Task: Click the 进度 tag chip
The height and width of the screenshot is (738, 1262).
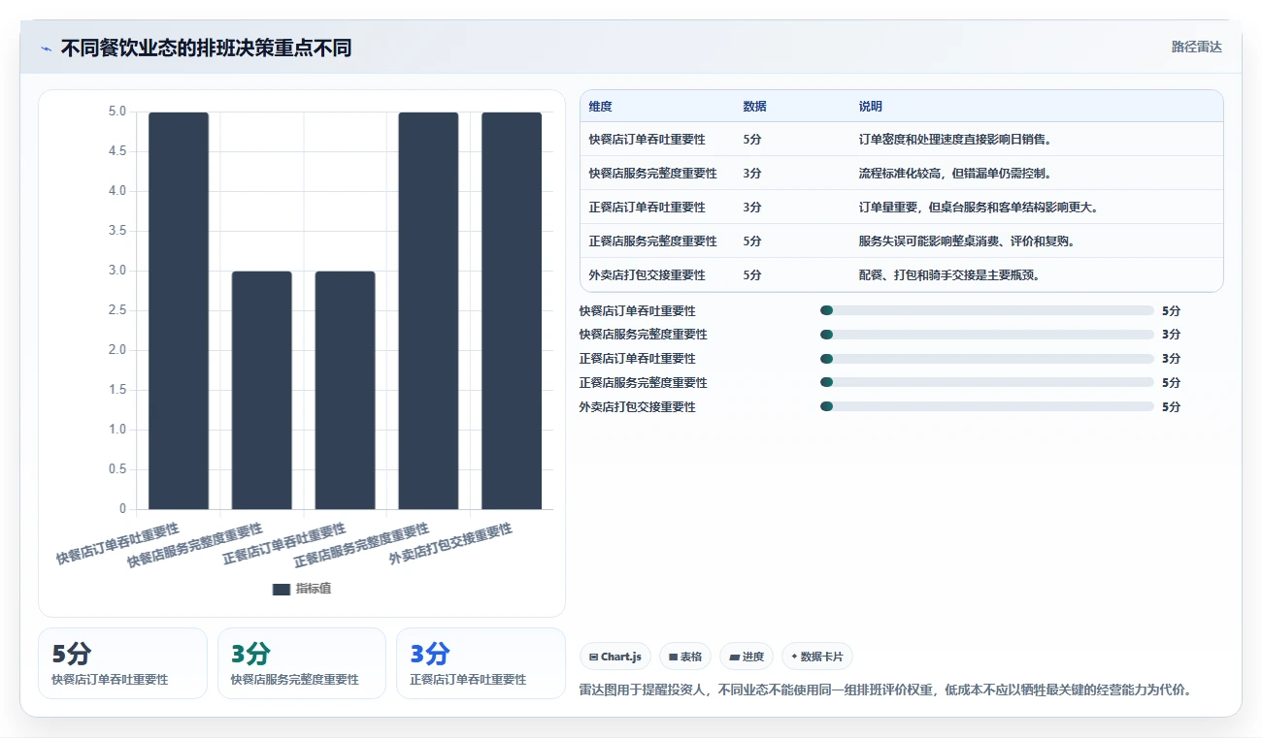Action: [747, 657]
